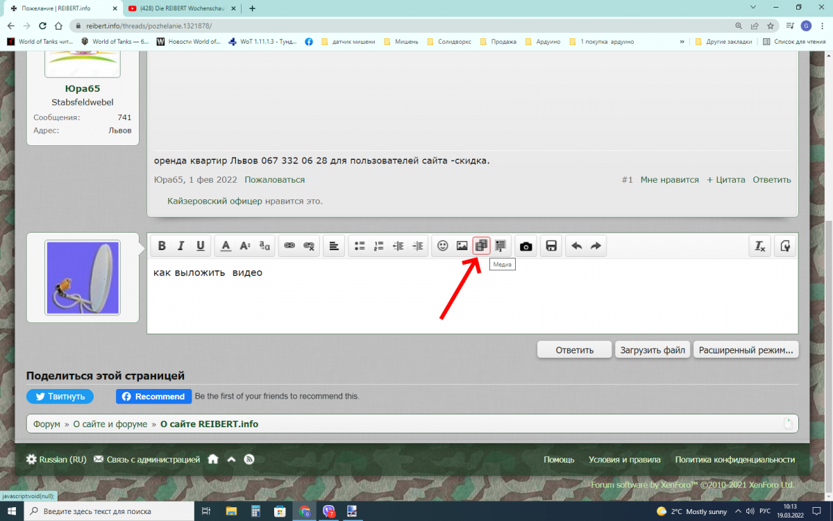Click footer go-to-top arrow icon
833x521 pixels.
231,459
